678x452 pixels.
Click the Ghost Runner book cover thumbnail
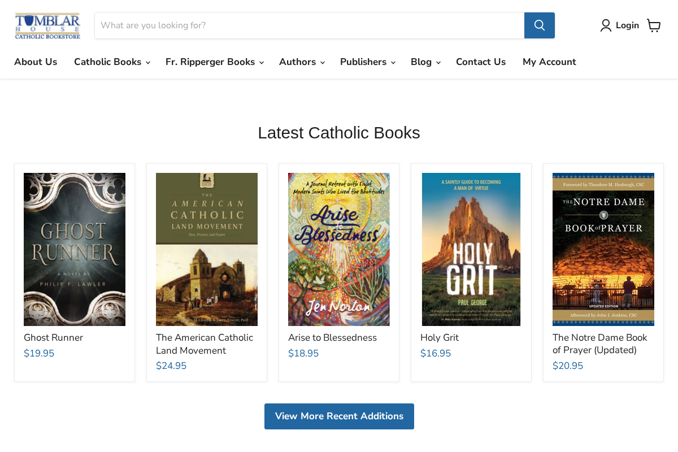(74, 249)
